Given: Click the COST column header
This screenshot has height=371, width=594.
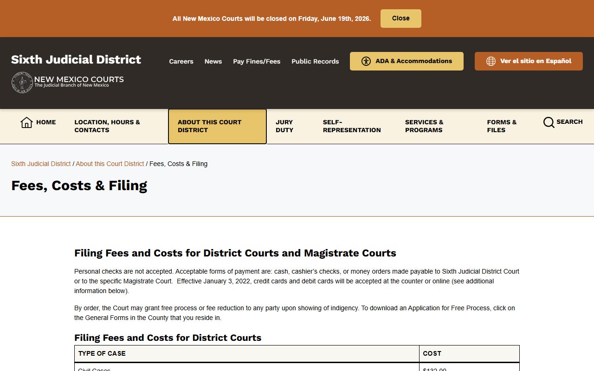Looking at the screenshot, I should click(x=469, y=353).
